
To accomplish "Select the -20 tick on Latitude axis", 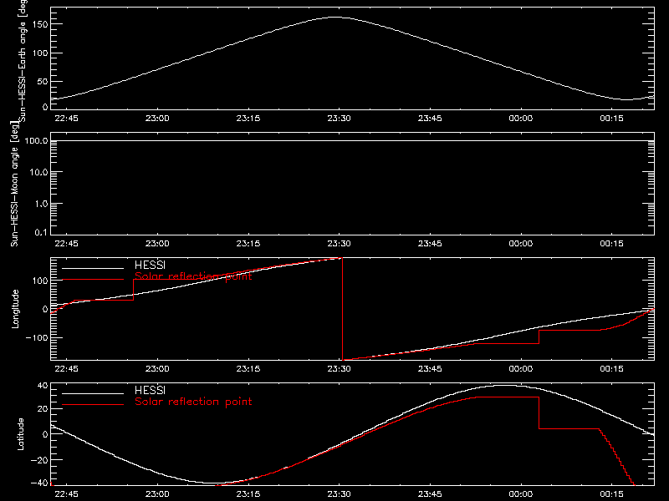I will (x=39, y=460).
